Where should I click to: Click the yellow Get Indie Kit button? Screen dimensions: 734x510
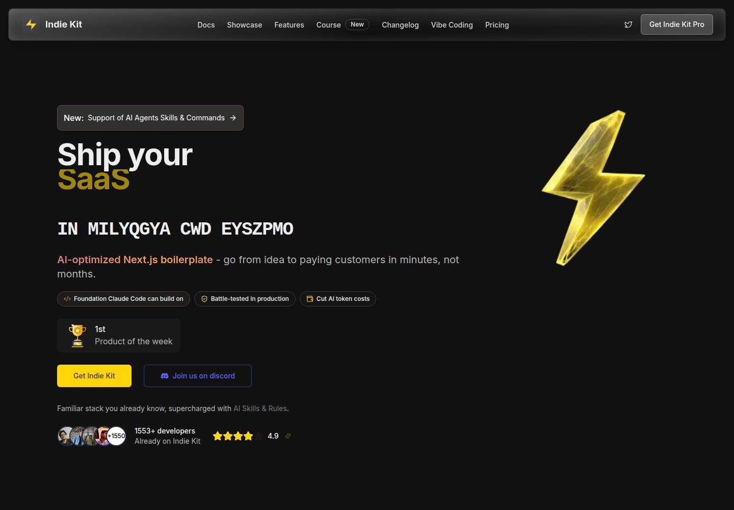94,376
